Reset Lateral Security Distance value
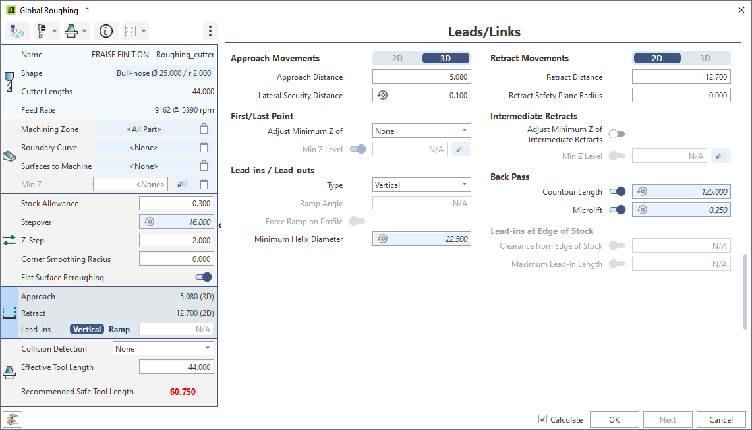 coord(382,95)
